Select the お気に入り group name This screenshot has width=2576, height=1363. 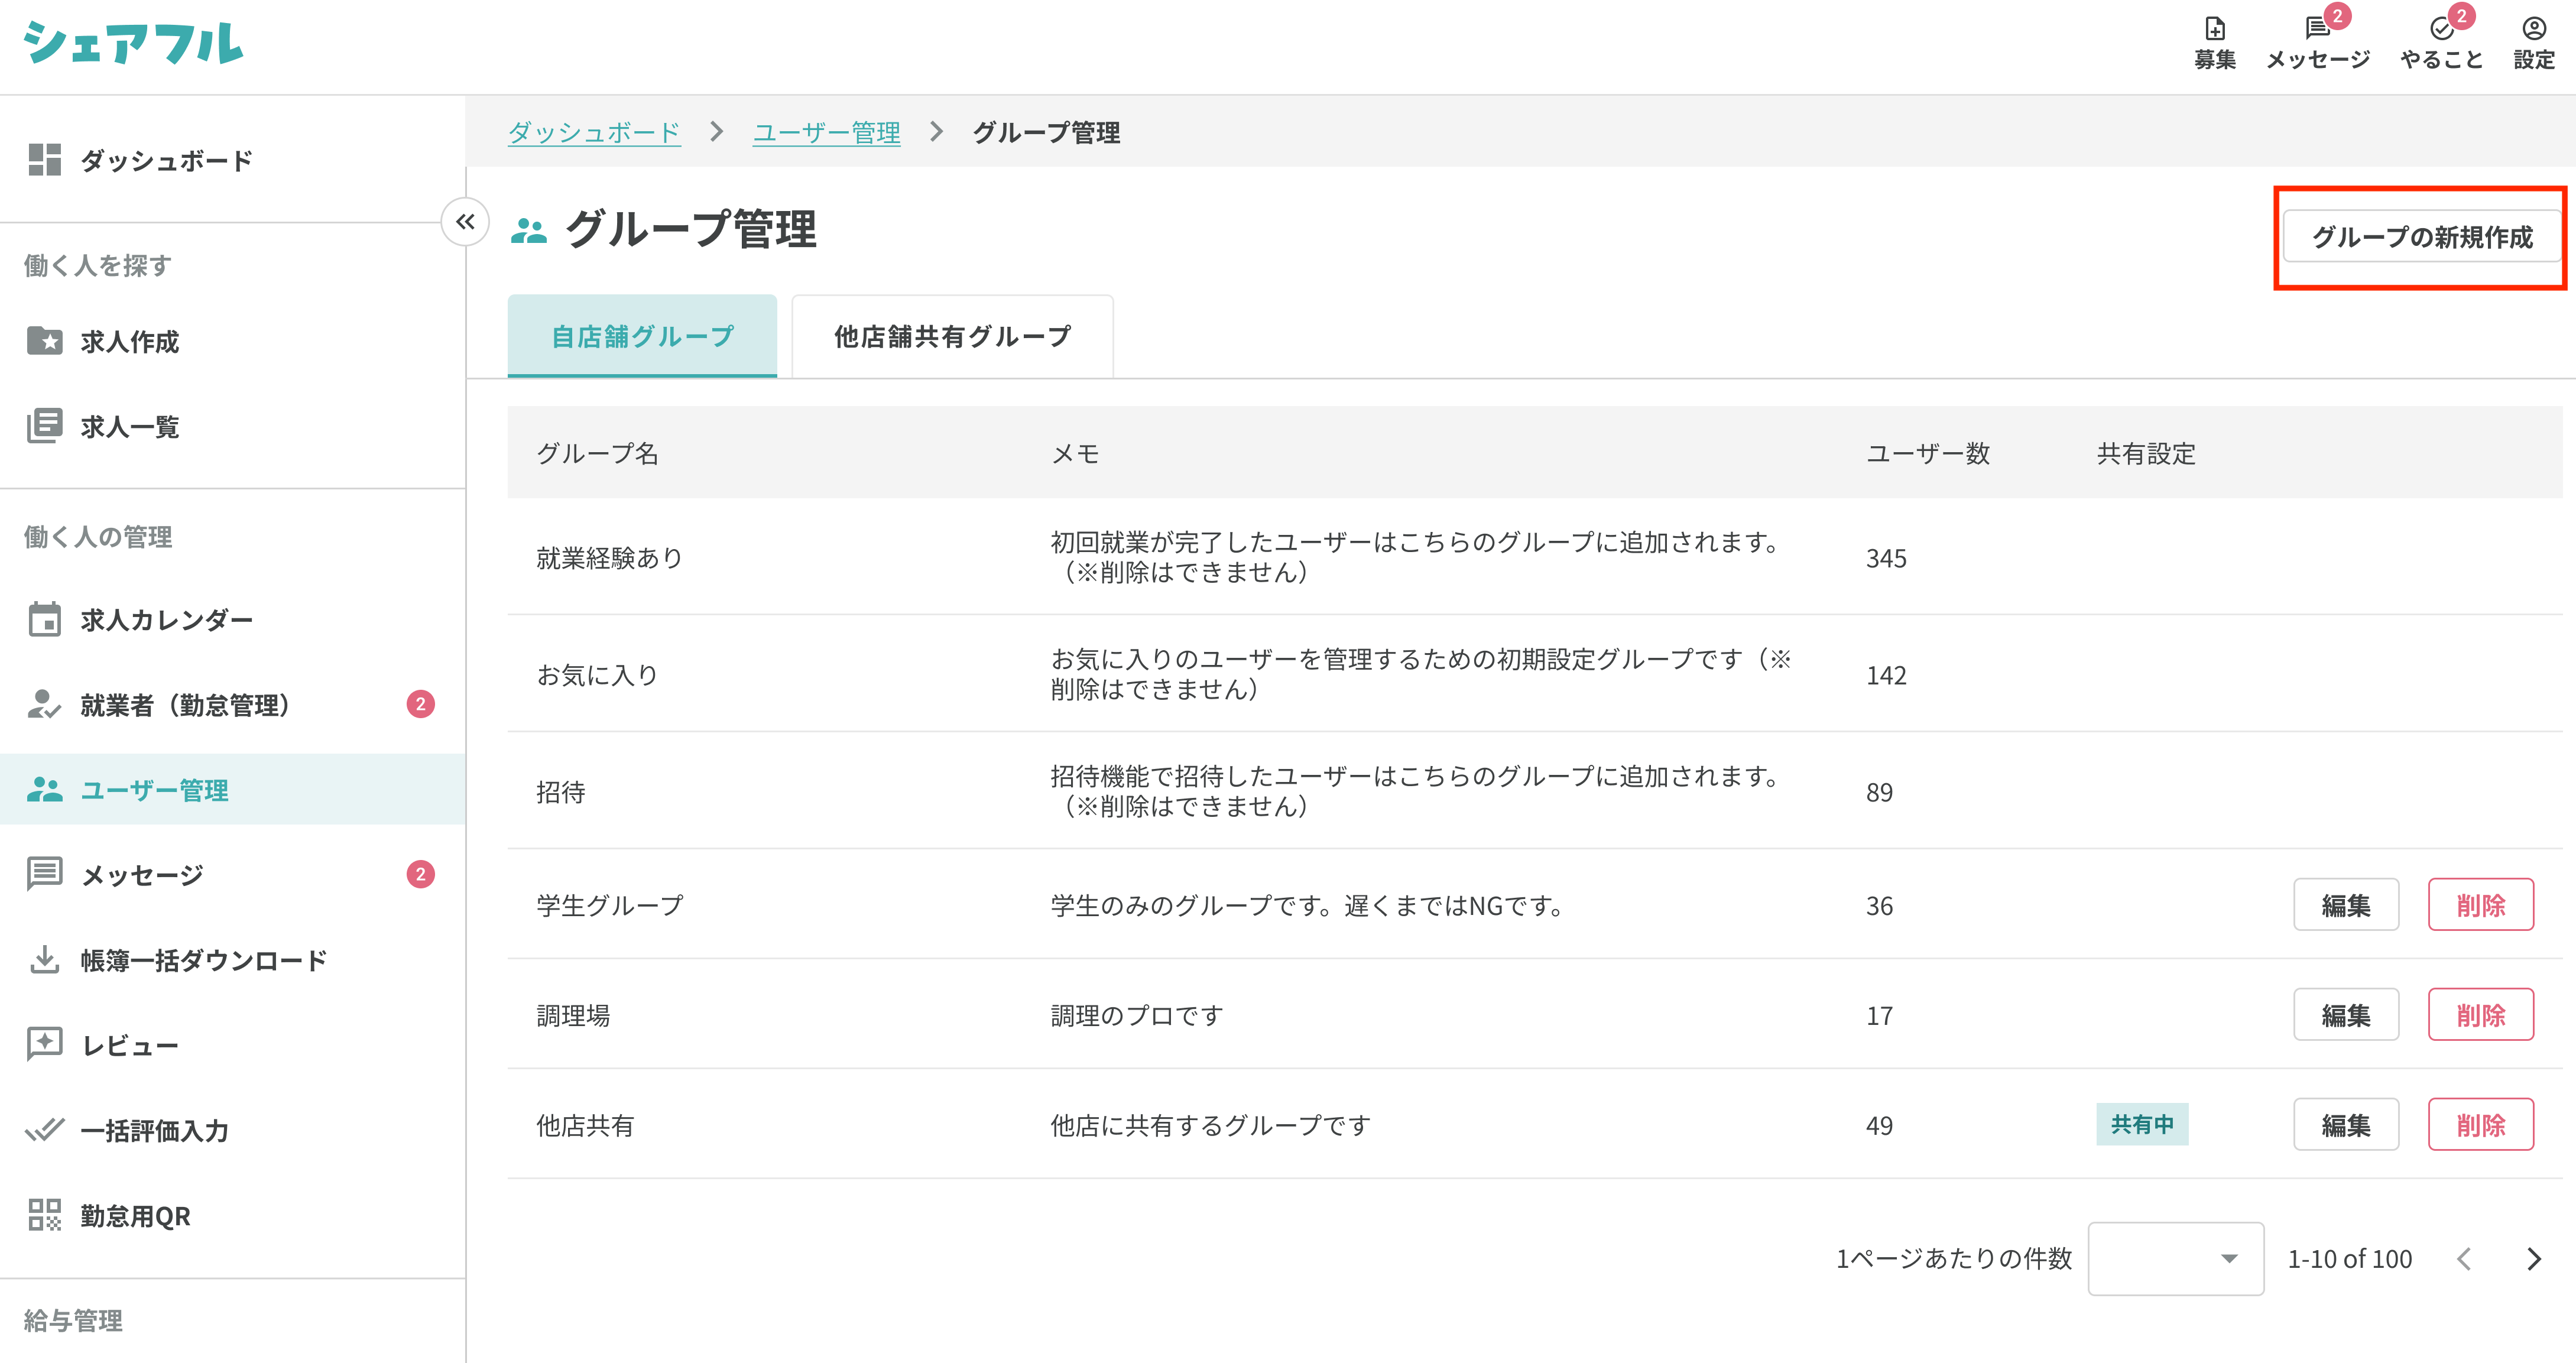tap(597, 674)
